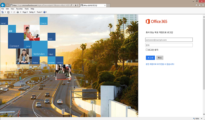Screen dimensions: 205x120
Task: Click the Office 365 logo
Action: click(x=156, y=21)
